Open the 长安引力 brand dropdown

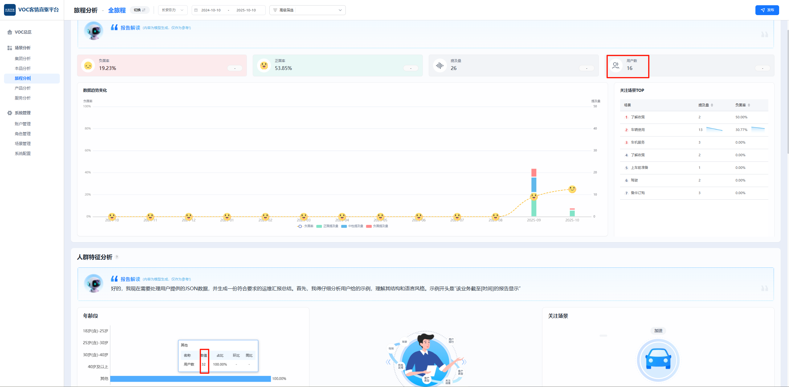coord(173,10)
